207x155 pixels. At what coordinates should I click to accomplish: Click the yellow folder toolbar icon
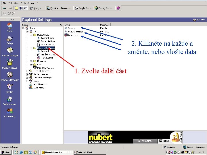click(x=16, y=8)
